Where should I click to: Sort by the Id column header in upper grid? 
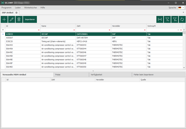point(23,26)
